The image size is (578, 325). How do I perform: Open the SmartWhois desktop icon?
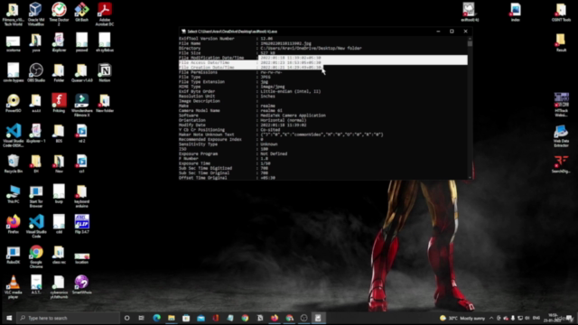pyautogui.click(x=82, y=285)
